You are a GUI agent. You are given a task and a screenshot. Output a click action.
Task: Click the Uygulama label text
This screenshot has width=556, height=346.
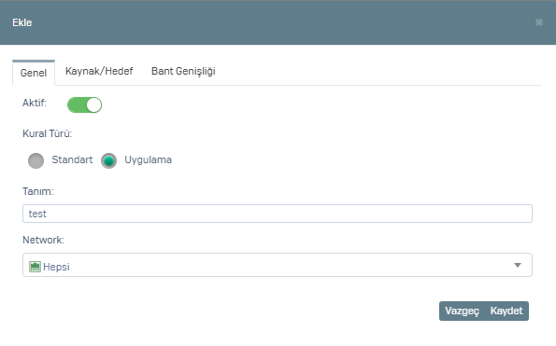click(x=148, y=159)
